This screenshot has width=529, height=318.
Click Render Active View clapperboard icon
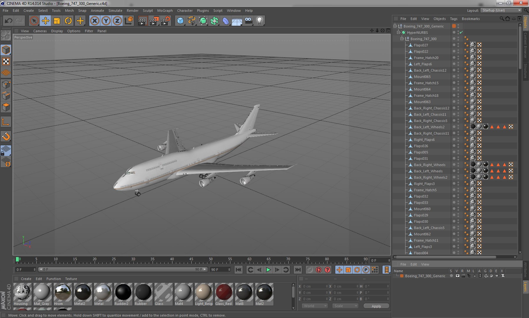pos(143,21)
